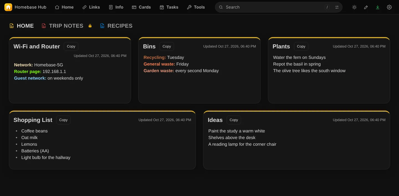Image resolution: width=399 pixels, height=196 pixels.
Task: Click 'Water the fern on Sundays'
Action: click(299, 58)
